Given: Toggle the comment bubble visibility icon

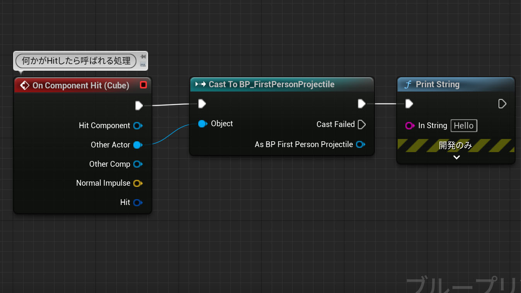Looking at the screenshot, I should (143, 64).
